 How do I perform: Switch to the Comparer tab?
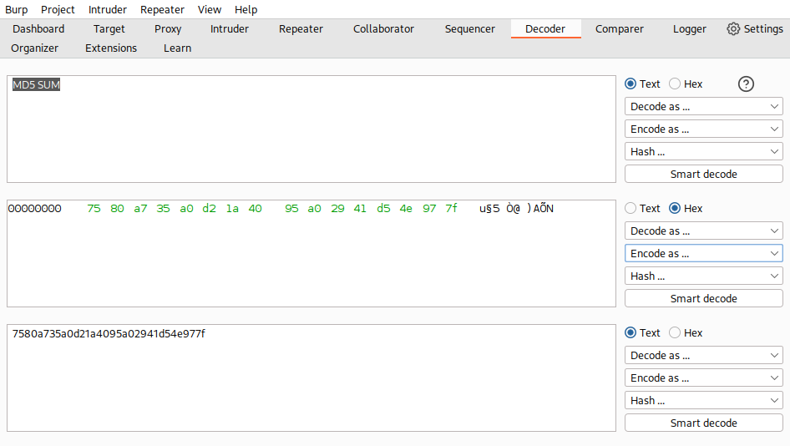click(619, 29)
